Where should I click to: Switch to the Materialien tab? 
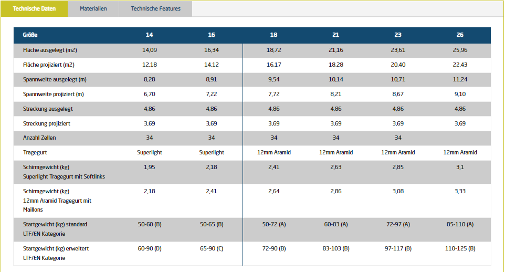coord(93,9)
